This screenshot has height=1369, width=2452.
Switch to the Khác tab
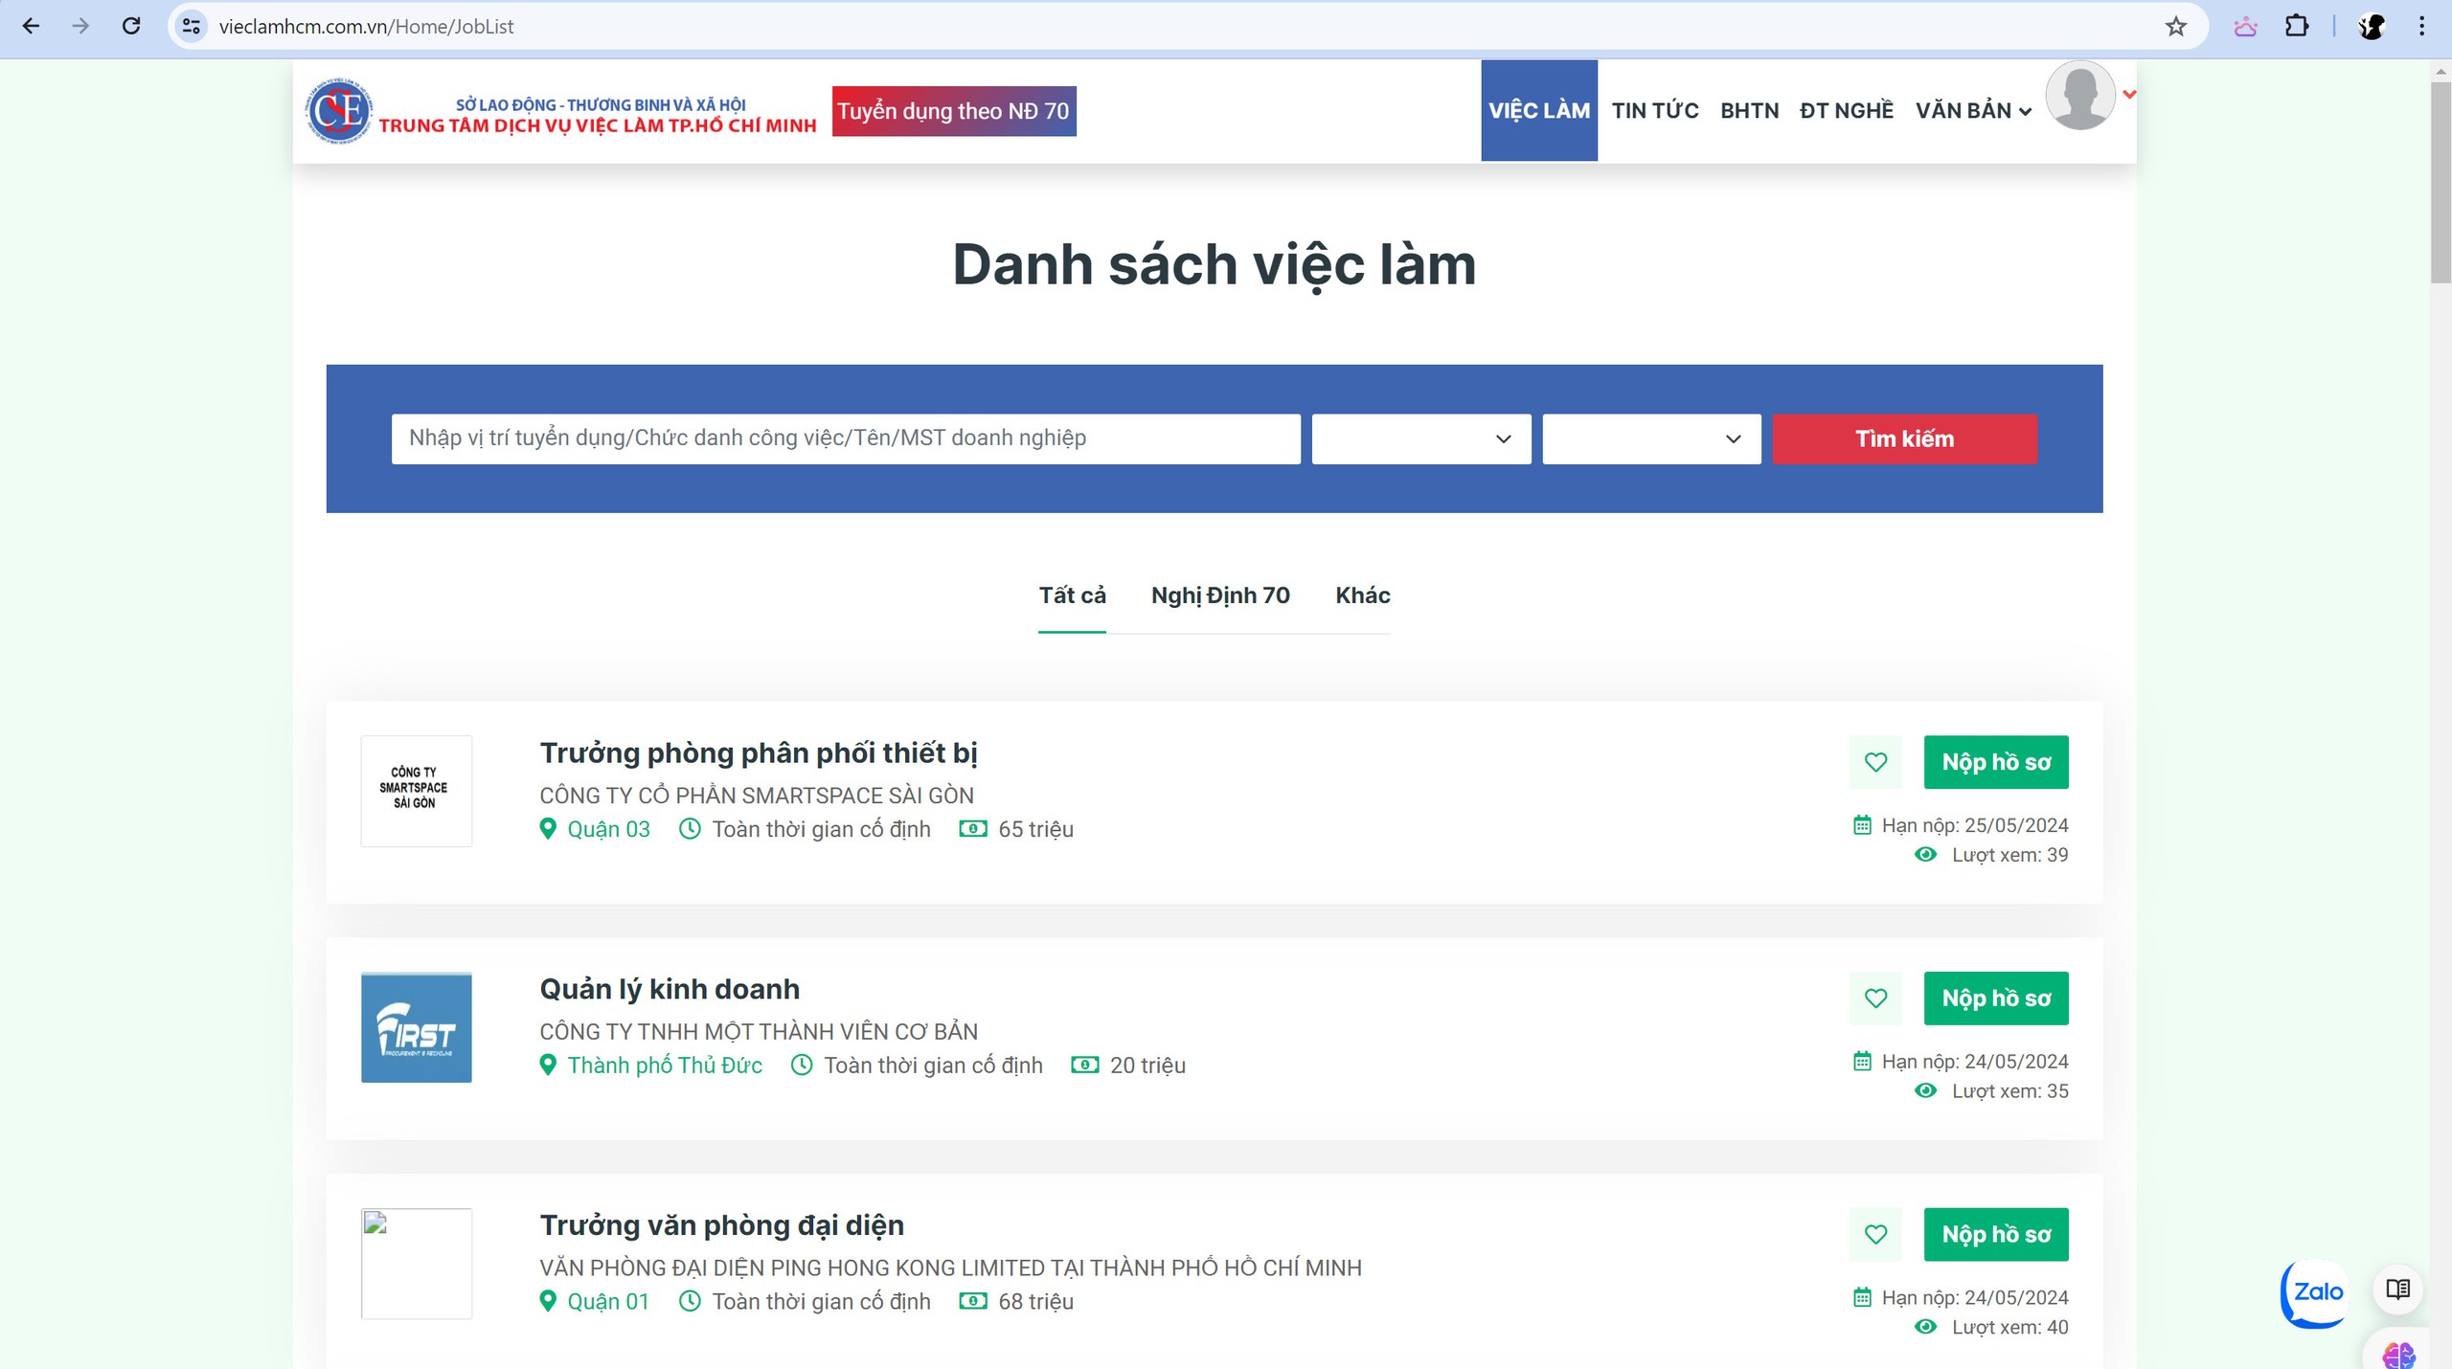[x=1363, y=595]
